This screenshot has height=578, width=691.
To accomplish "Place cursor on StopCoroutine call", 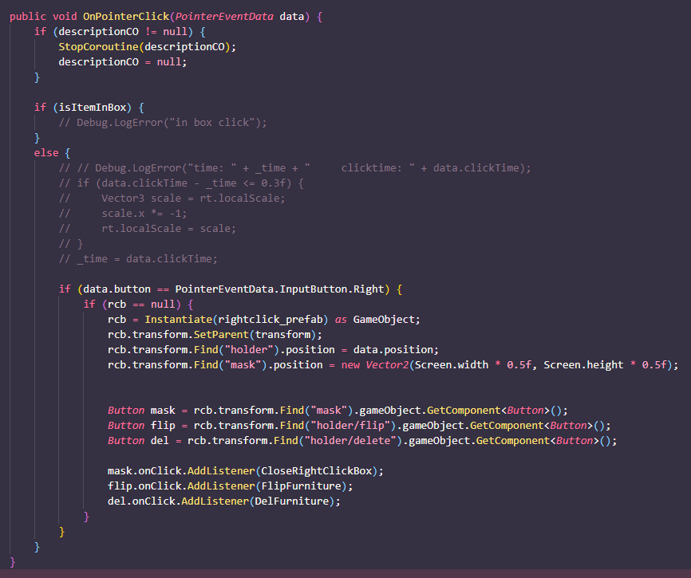I will (98, 47).
